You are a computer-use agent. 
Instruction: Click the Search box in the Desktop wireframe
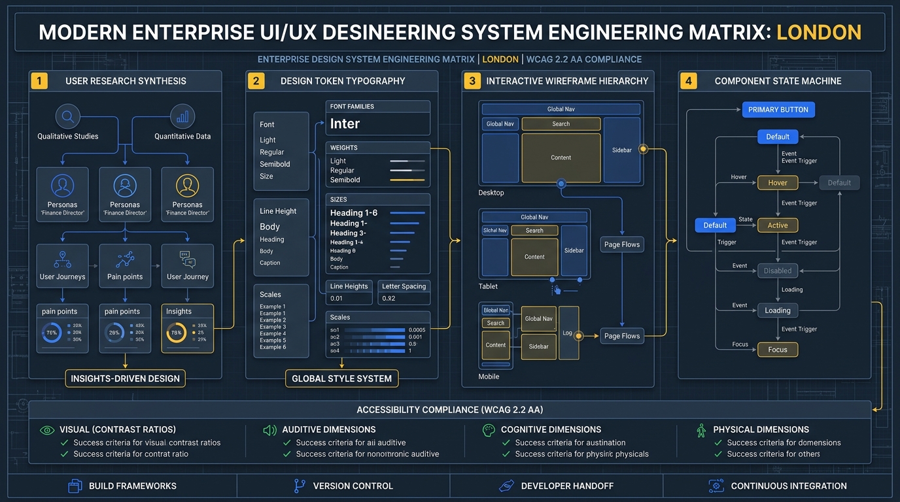[x=561, y=124]
